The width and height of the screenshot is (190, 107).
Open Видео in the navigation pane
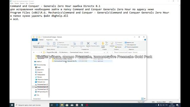point(38,67)
